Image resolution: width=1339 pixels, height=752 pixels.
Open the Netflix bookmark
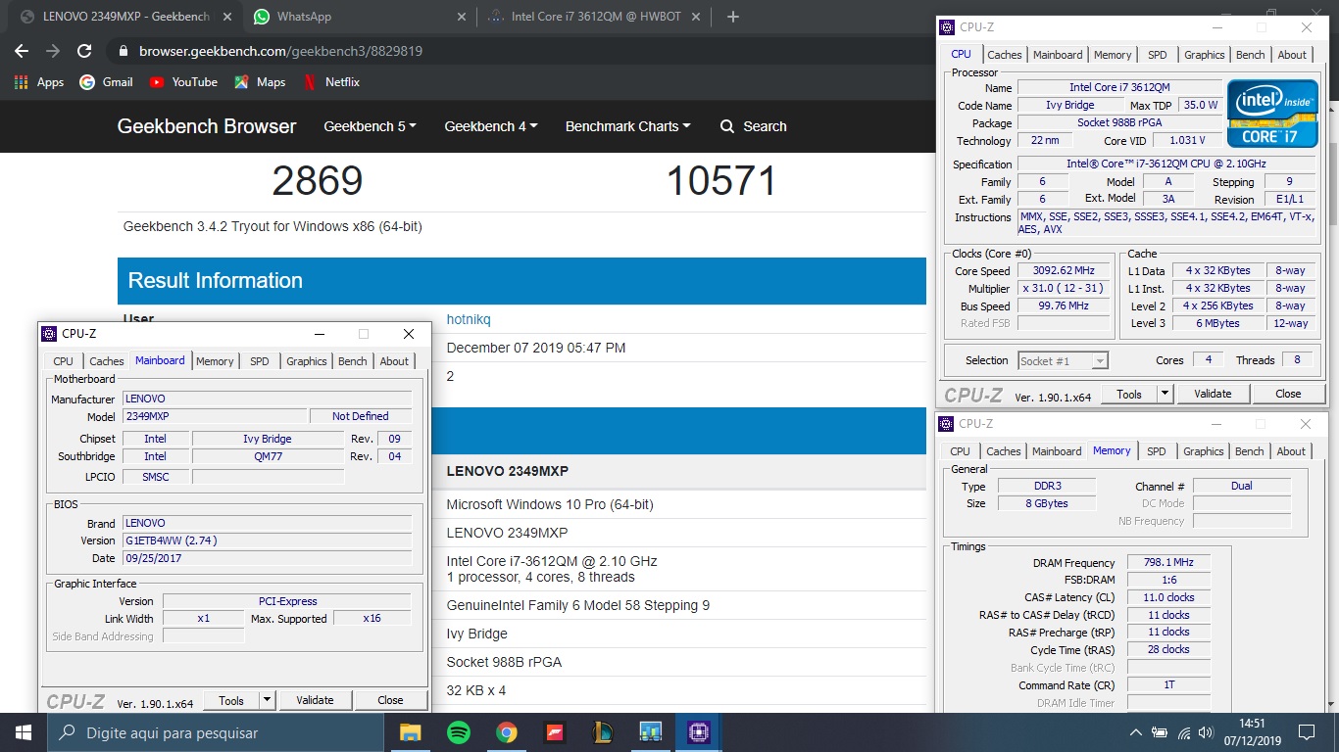pos(331,82)
